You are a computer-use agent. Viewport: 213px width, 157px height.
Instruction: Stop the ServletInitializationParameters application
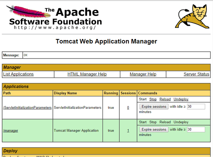pos(153,99)
